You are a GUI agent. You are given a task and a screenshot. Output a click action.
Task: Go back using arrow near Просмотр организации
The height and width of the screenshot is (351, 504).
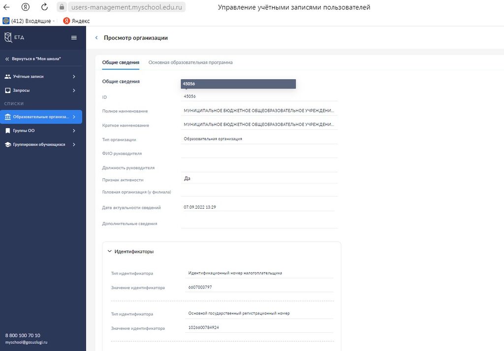(x=96, y=38)
